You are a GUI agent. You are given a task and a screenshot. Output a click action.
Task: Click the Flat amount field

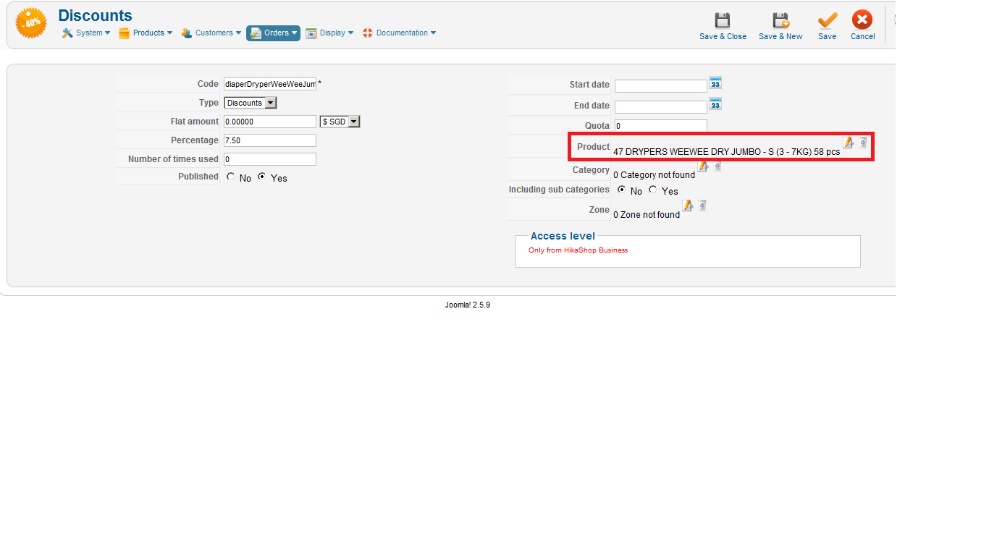tap(270, 122)
